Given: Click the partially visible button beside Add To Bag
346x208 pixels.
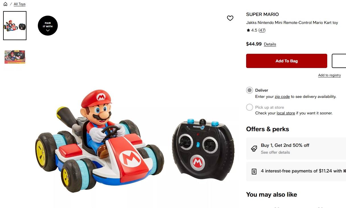Looking at the screenshot, I should 339,61.
